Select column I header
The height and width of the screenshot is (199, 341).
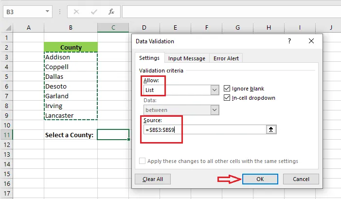pyautogui.click(x=300, y=28)
